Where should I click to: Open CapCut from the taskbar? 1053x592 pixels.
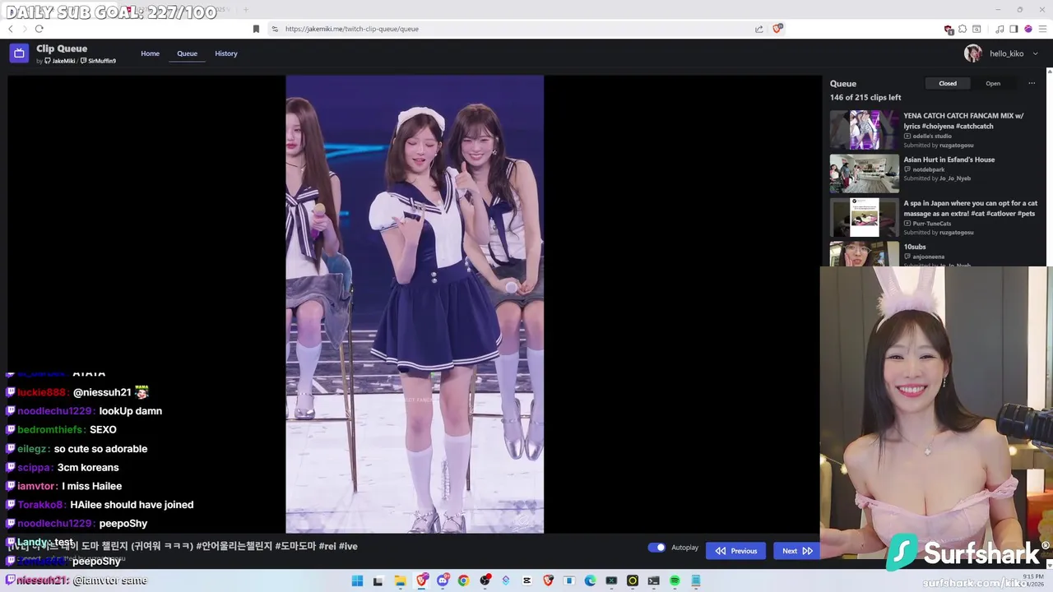526,581
